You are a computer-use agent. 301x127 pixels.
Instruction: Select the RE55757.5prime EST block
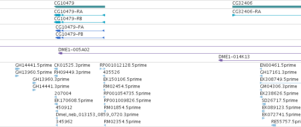tap(273, 125)
